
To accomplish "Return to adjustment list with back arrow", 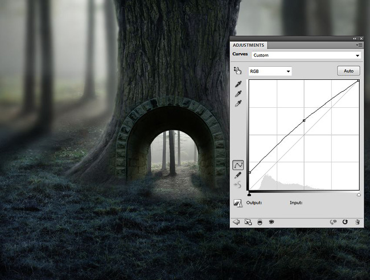I will click(236, 222).
